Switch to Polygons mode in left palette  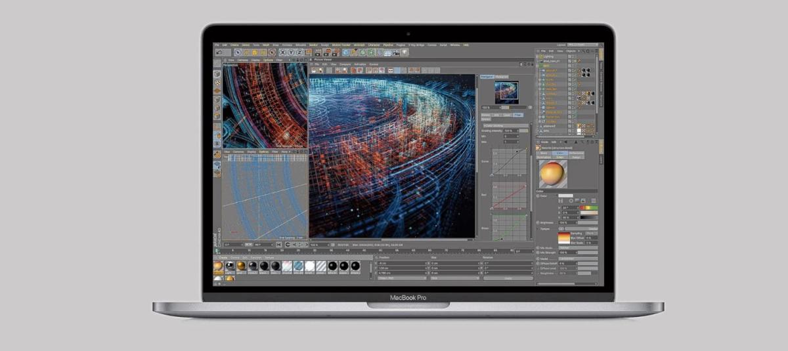(217, 116)
